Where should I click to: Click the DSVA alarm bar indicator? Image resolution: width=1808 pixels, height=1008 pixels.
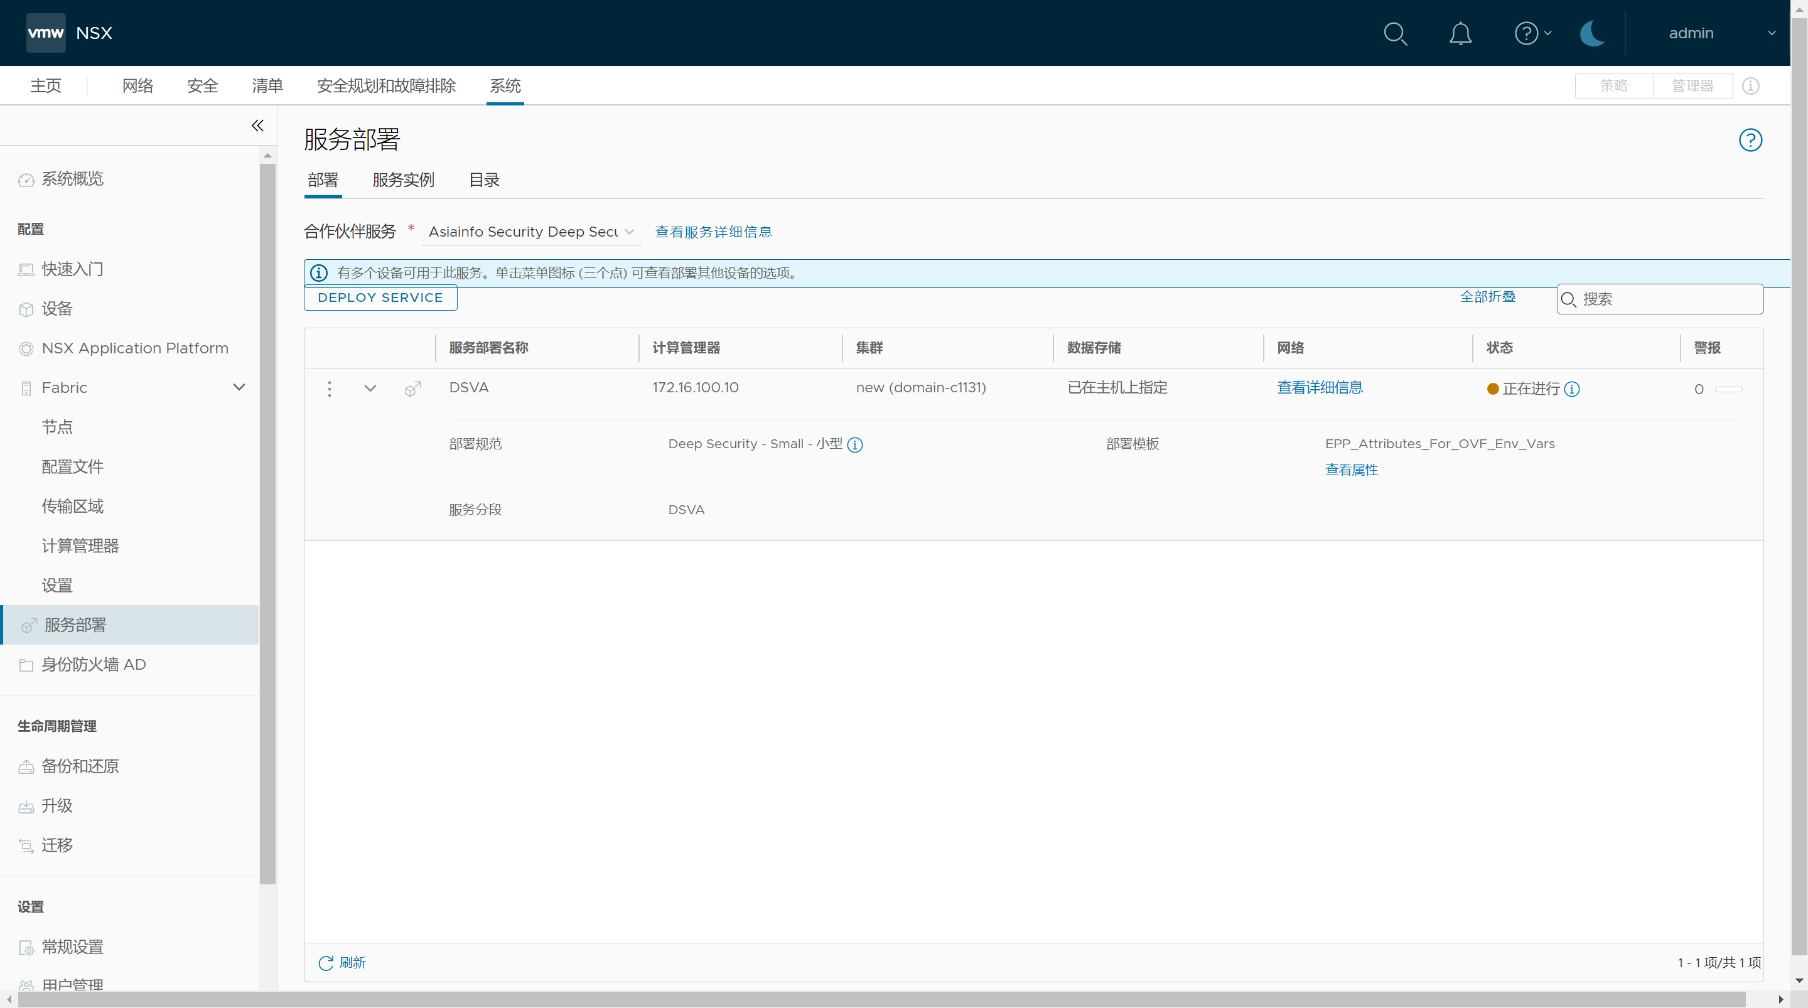click(1728, 389)
